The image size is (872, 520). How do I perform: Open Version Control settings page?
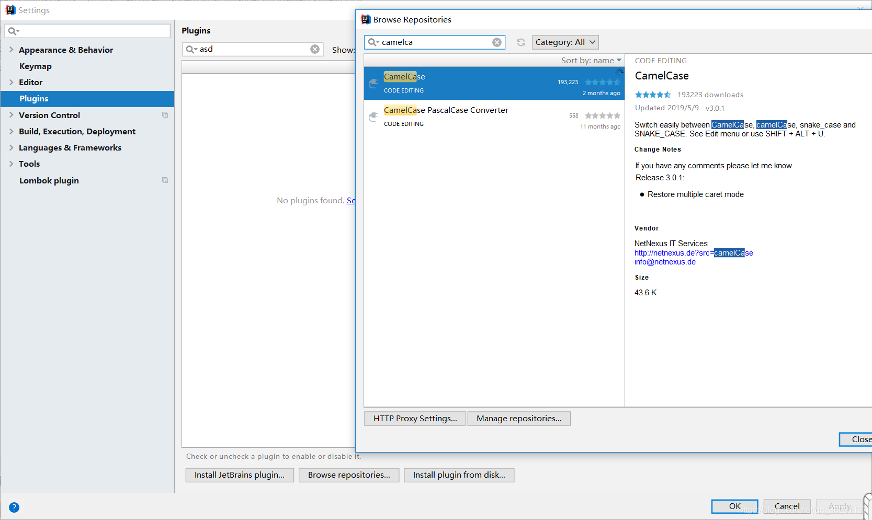49,115
